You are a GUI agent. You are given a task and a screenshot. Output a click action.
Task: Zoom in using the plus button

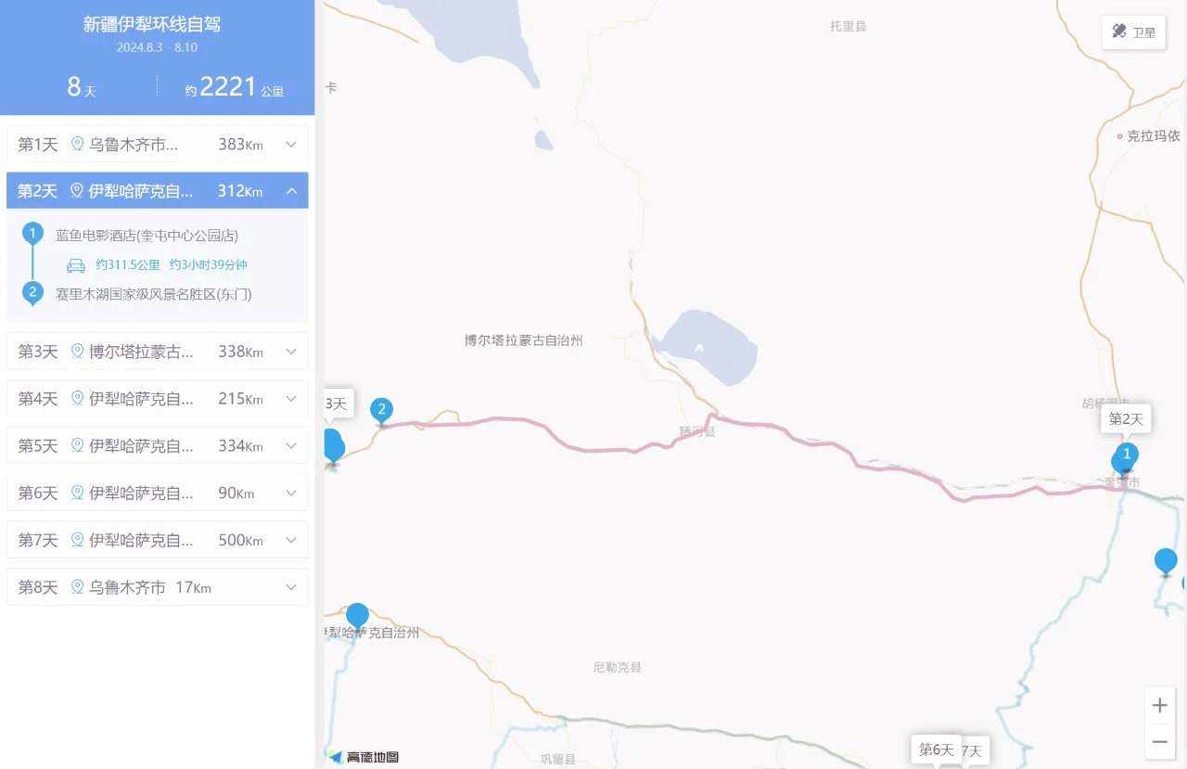[x=1159, y=704]
